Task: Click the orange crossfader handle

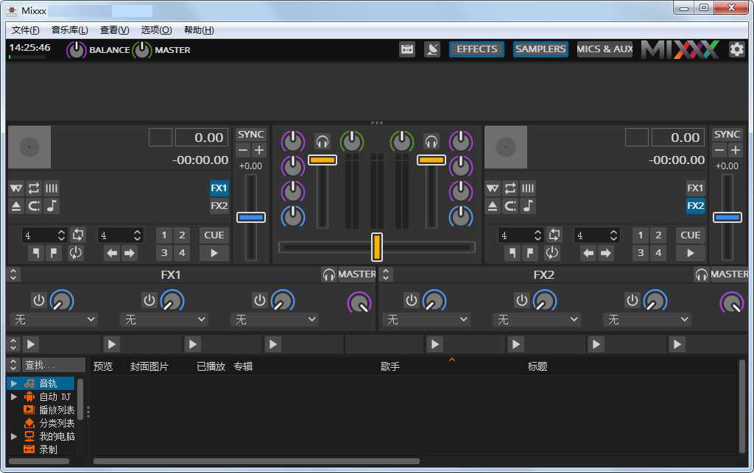Action: coord(377,247)
